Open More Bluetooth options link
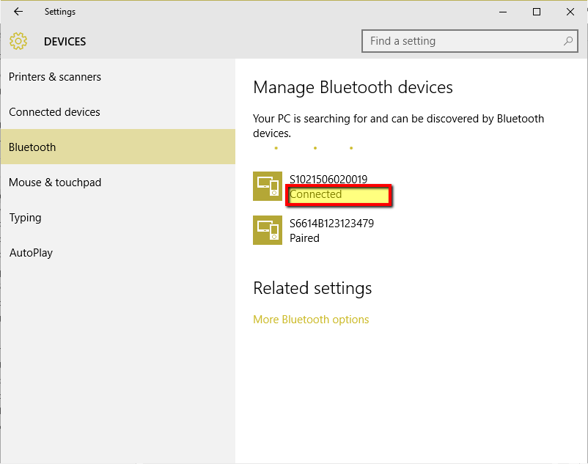This screenshot has width=588, height=464. tap(311, 320)
